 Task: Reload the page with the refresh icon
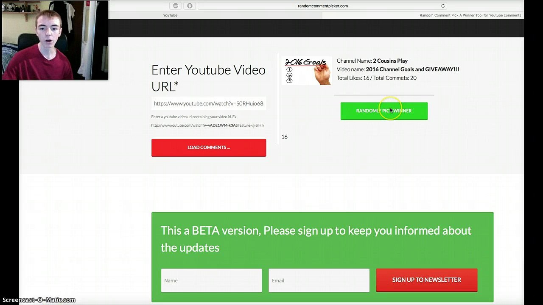443,6
